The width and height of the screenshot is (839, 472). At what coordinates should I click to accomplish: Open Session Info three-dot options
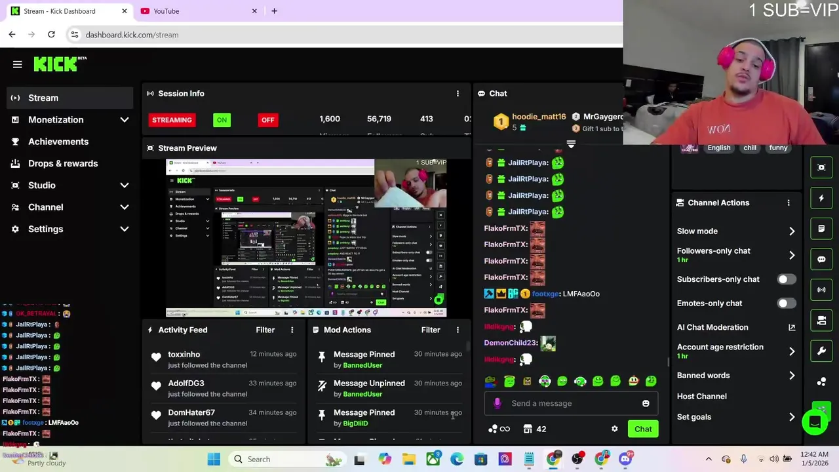458,94
